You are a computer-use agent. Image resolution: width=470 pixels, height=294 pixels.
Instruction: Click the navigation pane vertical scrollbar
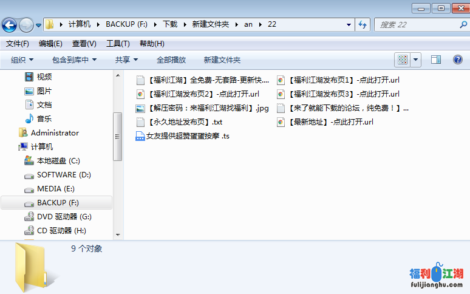(118, 137)
